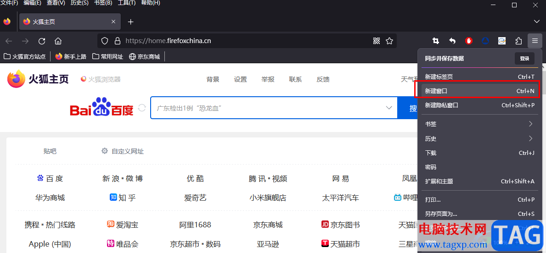
Task: Open the 天猫超市 site link
Action: click(341, 244)
